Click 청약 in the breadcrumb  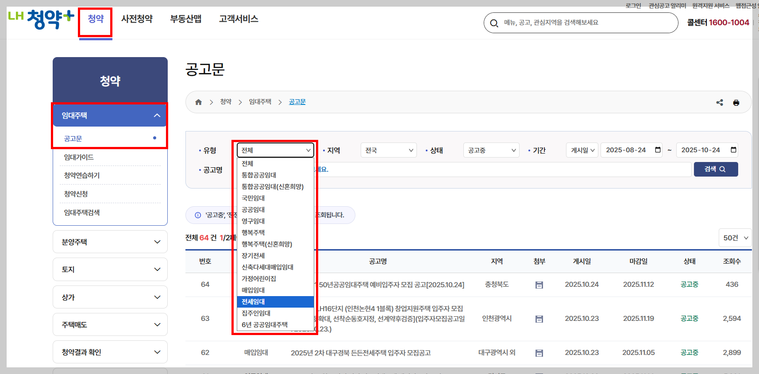[226, 102]
